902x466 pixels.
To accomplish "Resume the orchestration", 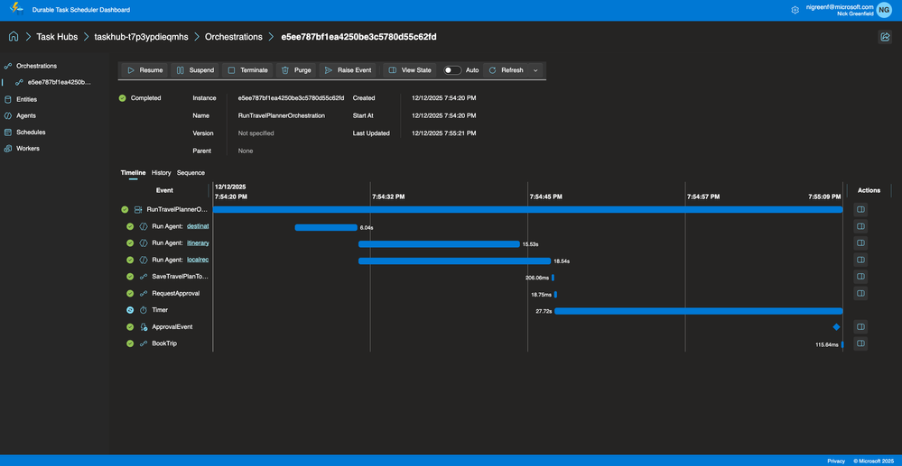I will click(x=144, y=70).
